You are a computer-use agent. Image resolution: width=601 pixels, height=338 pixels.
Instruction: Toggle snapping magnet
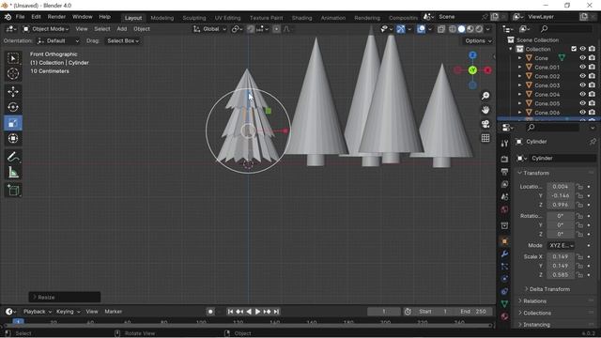click(x=251, y=29)
